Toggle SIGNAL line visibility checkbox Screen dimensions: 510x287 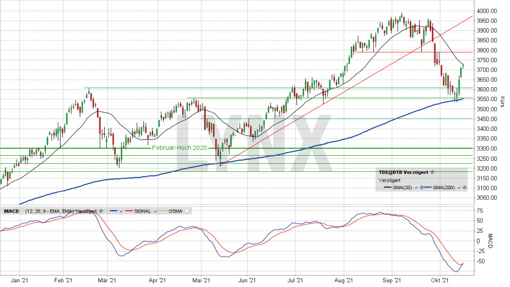tap(155, 211)
